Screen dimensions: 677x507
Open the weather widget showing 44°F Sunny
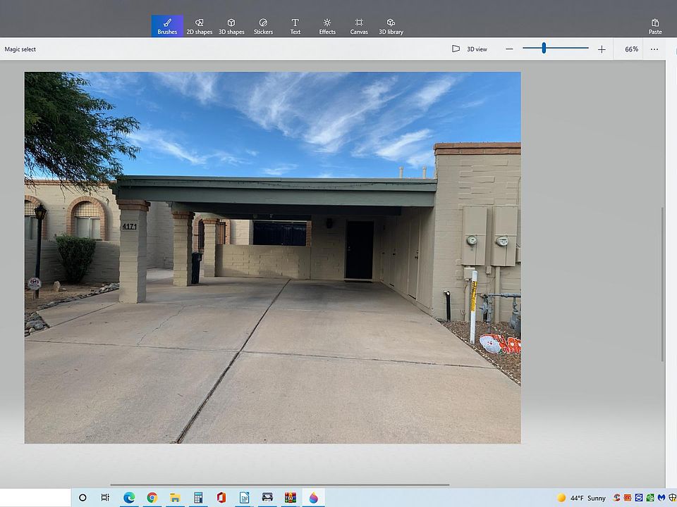tap(581, 498)
